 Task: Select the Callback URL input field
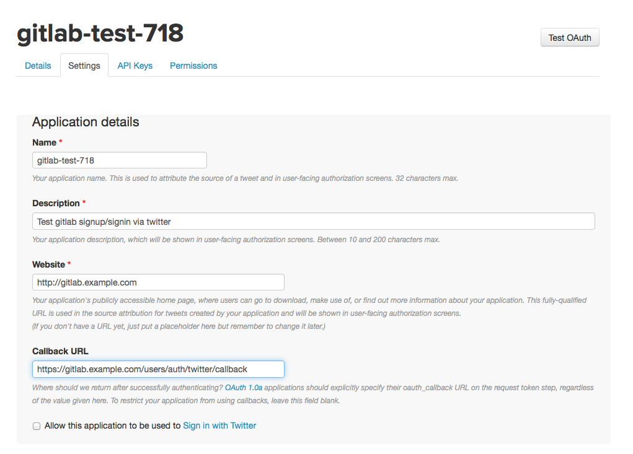158,369
